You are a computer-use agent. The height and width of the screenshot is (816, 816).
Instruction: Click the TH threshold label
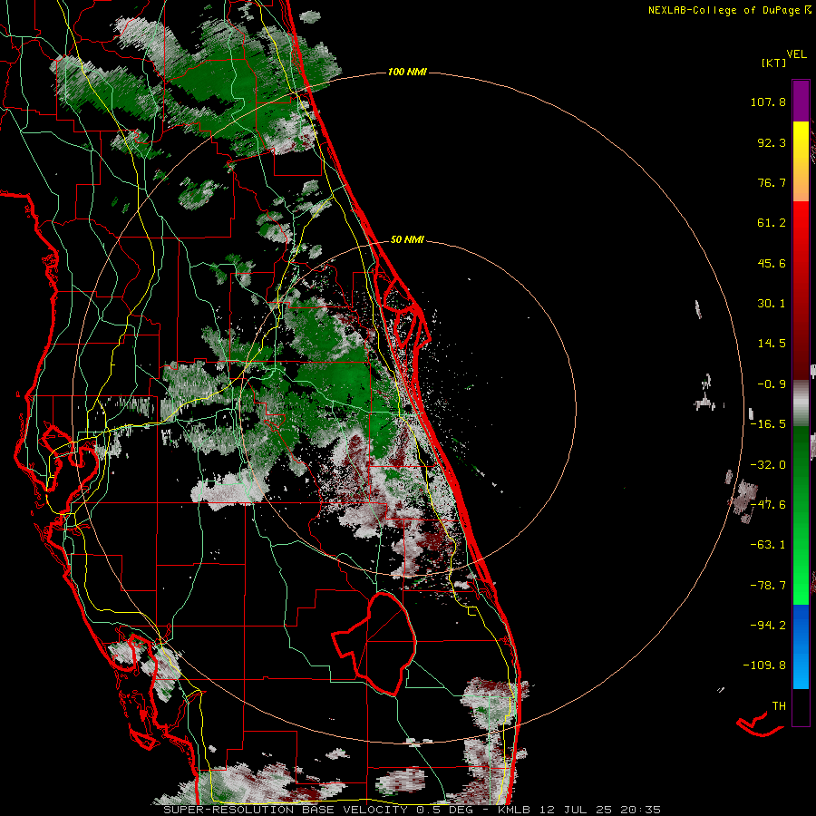779,706
